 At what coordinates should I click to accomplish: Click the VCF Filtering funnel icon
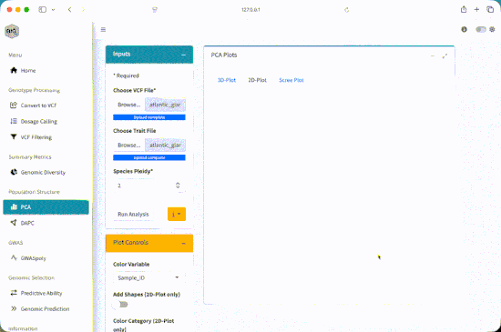pyautogui.click(x=14, y=136)
